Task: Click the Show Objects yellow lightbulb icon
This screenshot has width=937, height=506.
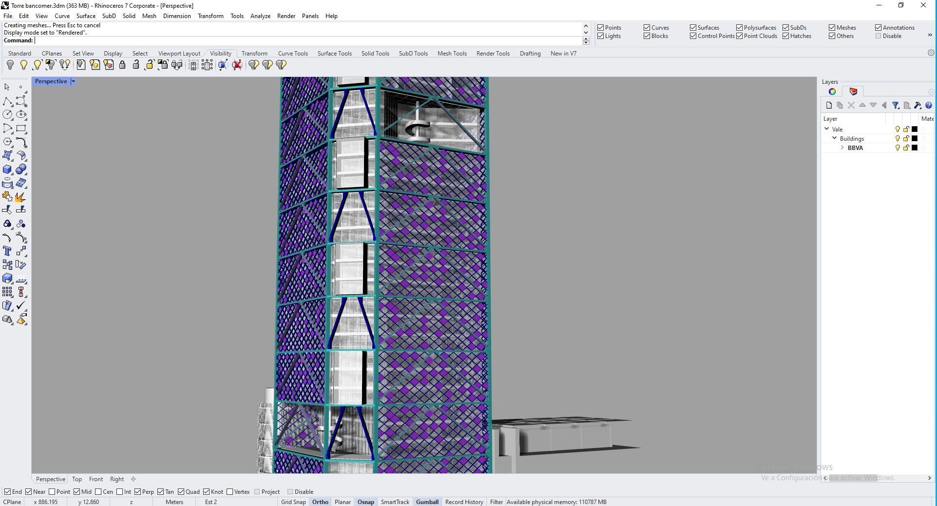Action: [23, 65]
